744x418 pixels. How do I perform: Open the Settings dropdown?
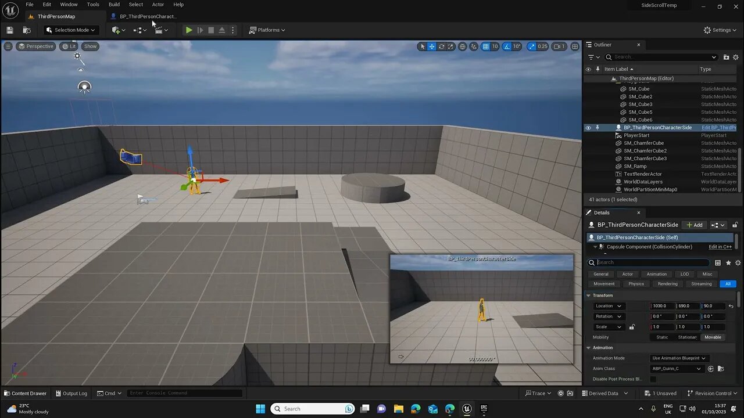click(720, 30)
